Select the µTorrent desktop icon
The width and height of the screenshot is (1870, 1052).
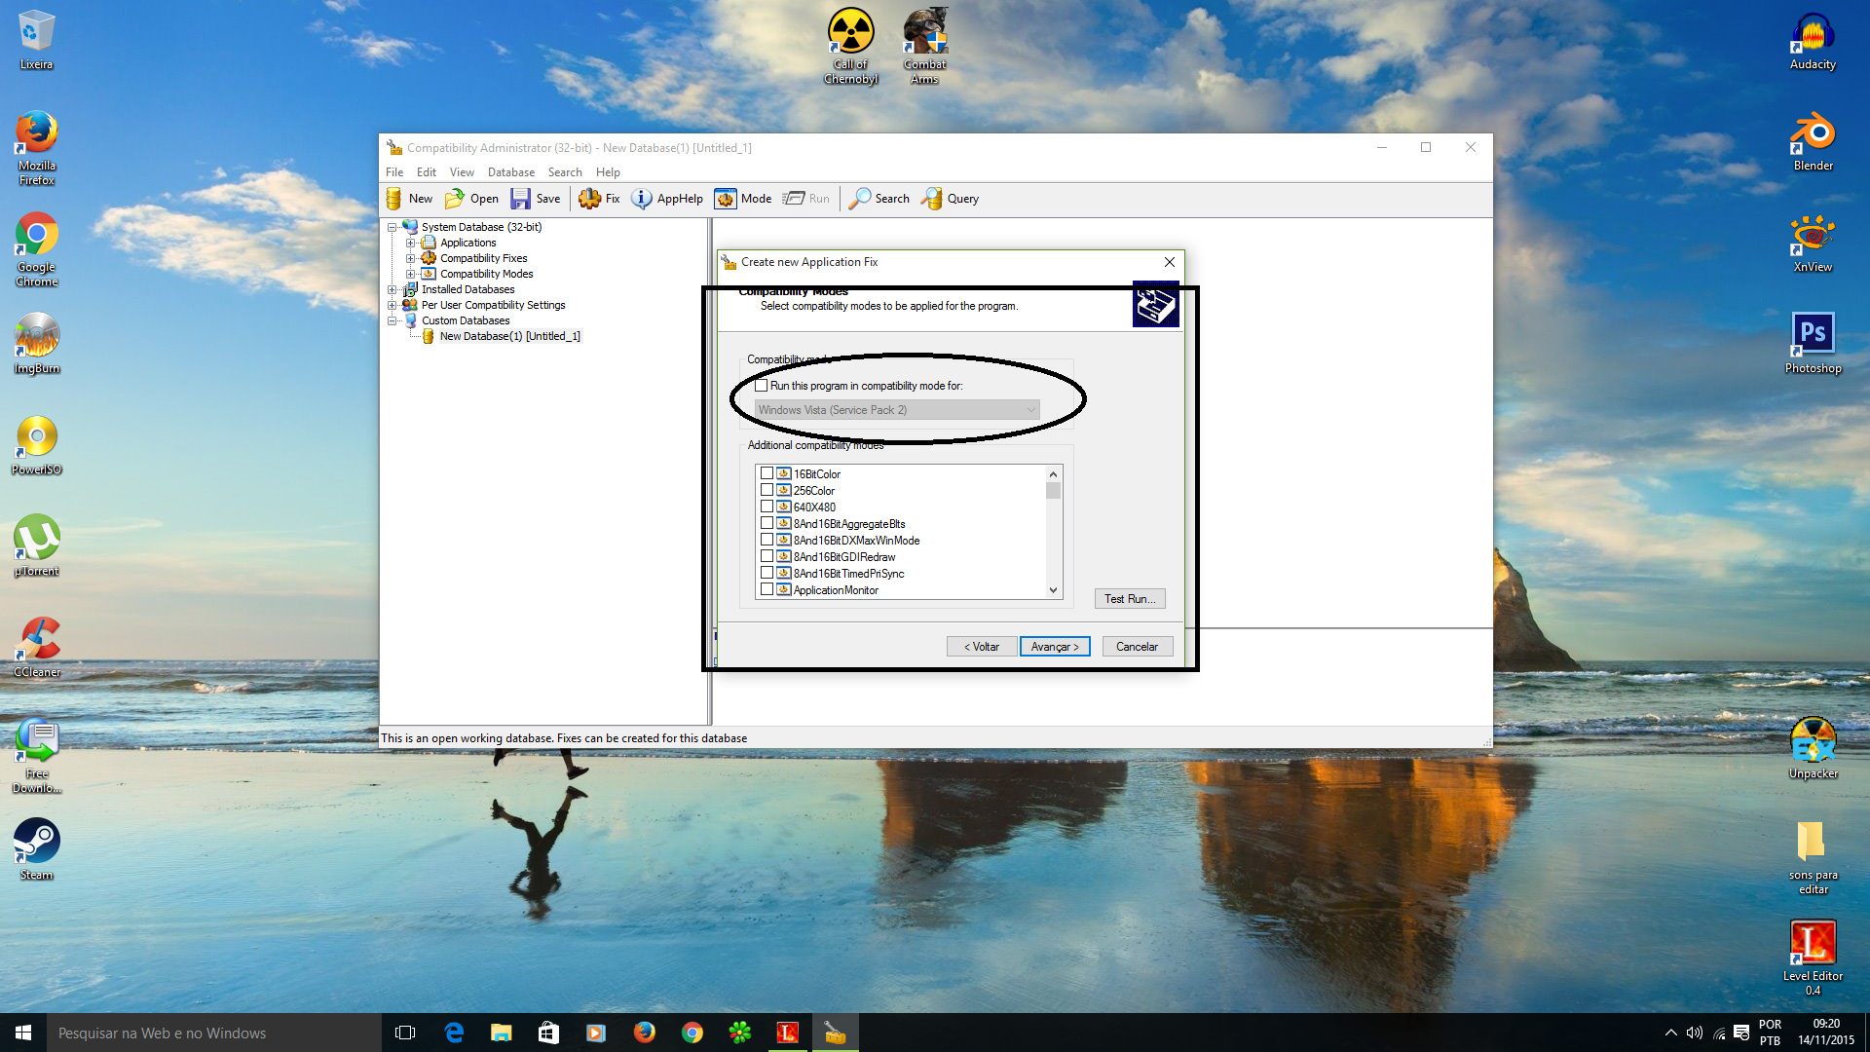[37, 545]
